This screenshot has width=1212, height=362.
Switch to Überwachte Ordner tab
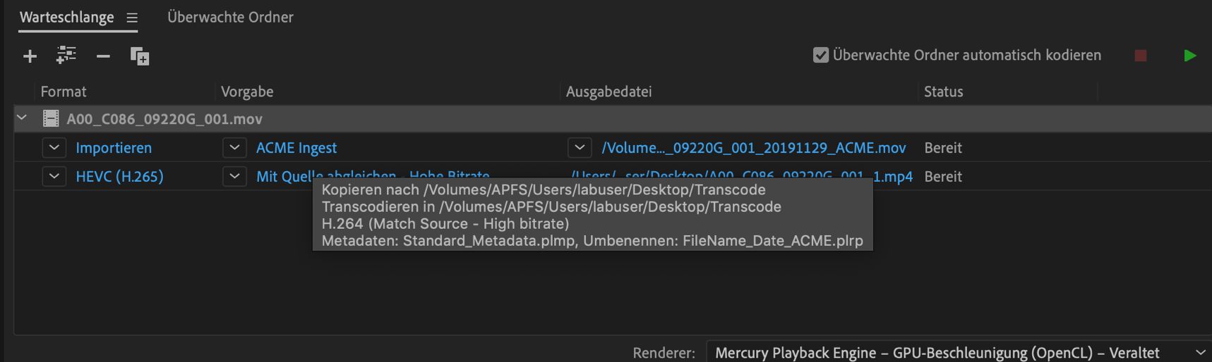pyautogui.click(x=230, y=18)
